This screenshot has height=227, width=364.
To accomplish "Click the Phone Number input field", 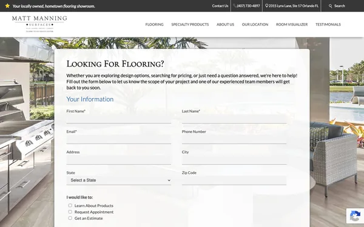I will [x=234, y=139].
